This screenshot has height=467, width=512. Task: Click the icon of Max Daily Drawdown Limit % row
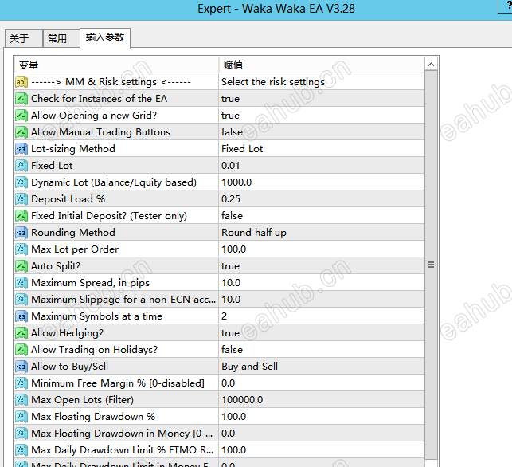21,450
